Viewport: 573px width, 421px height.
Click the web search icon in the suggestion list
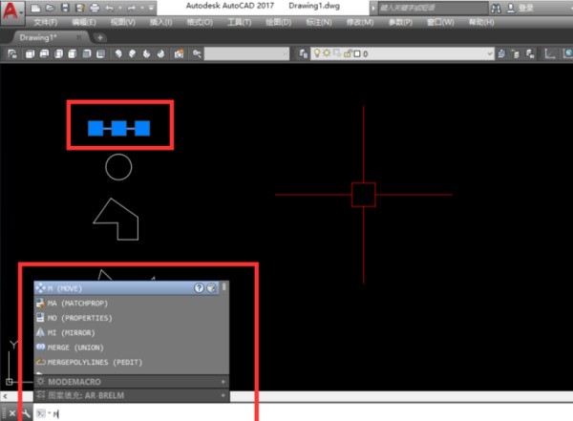click(211, 287)
